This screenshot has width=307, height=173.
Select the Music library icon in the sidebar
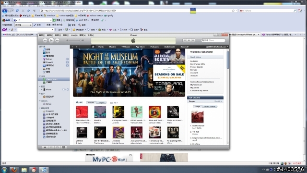(x=44, y=49)
